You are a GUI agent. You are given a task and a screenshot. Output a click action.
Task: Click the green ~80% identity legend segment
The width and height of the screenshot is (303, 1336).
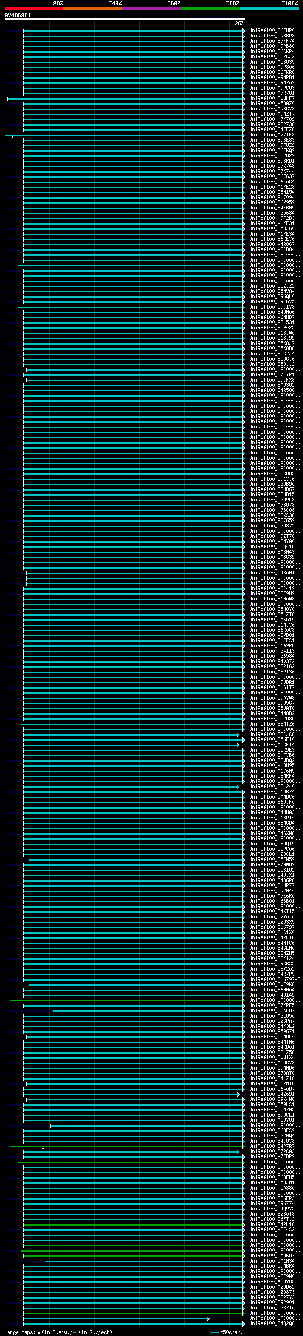210,9
